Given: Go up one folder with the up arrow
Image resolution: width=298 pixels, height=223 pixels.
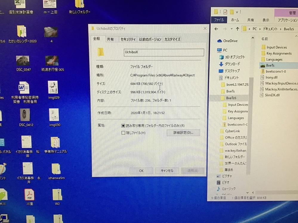Looking at the screenshot, I should pyautogui.click(x=237, y=29).
